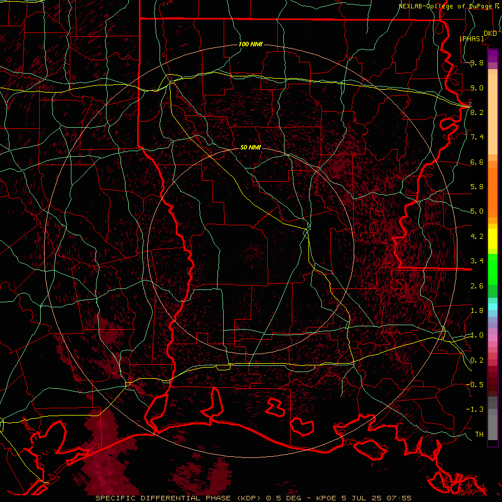Click the 5.0 value on the color scale
Viewport: 502px width, 502px height.
click(477, 211)
